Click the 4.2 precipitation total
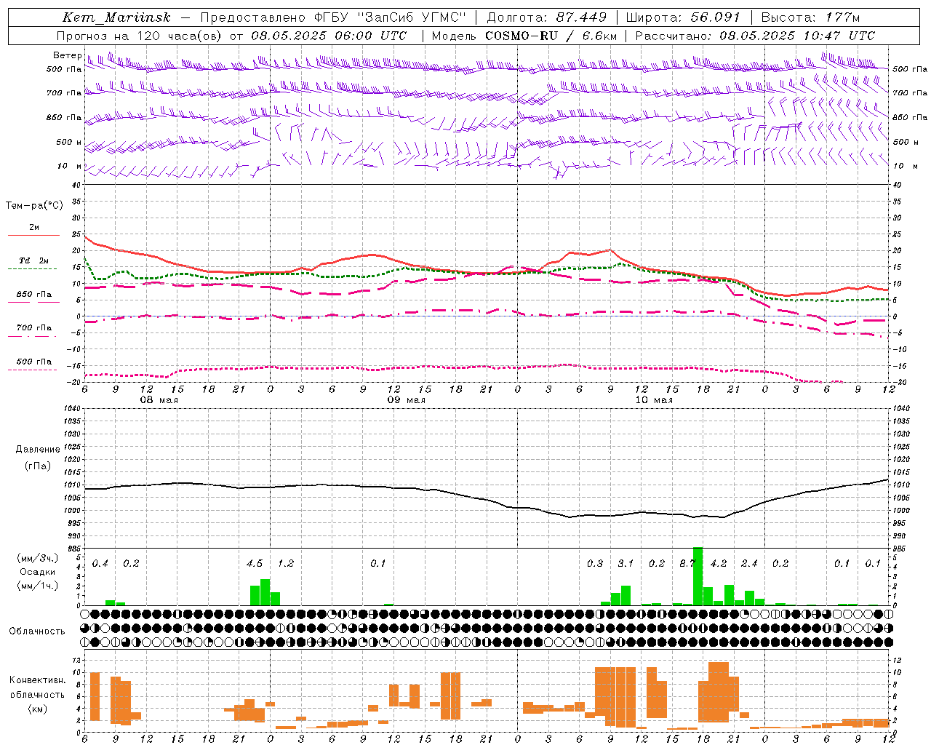This screenshot has width=931, height=745. (719, 564)
